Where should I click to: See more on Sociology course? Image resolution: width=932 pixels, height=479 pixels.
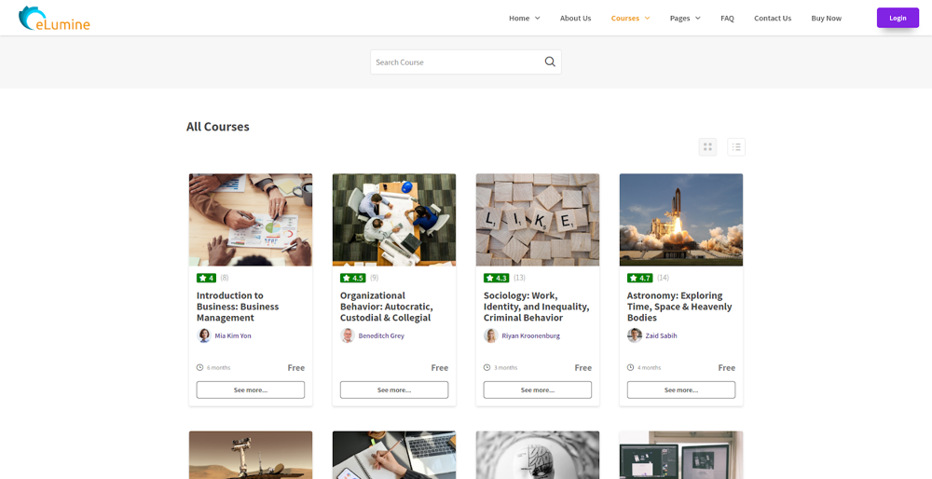pos(538,390)
